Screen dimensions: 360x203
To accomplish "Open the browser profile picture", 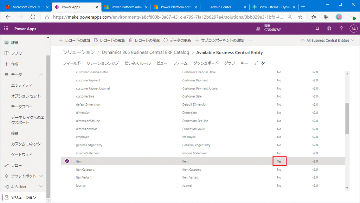I will pyautogui.click(x=339, y=17).
